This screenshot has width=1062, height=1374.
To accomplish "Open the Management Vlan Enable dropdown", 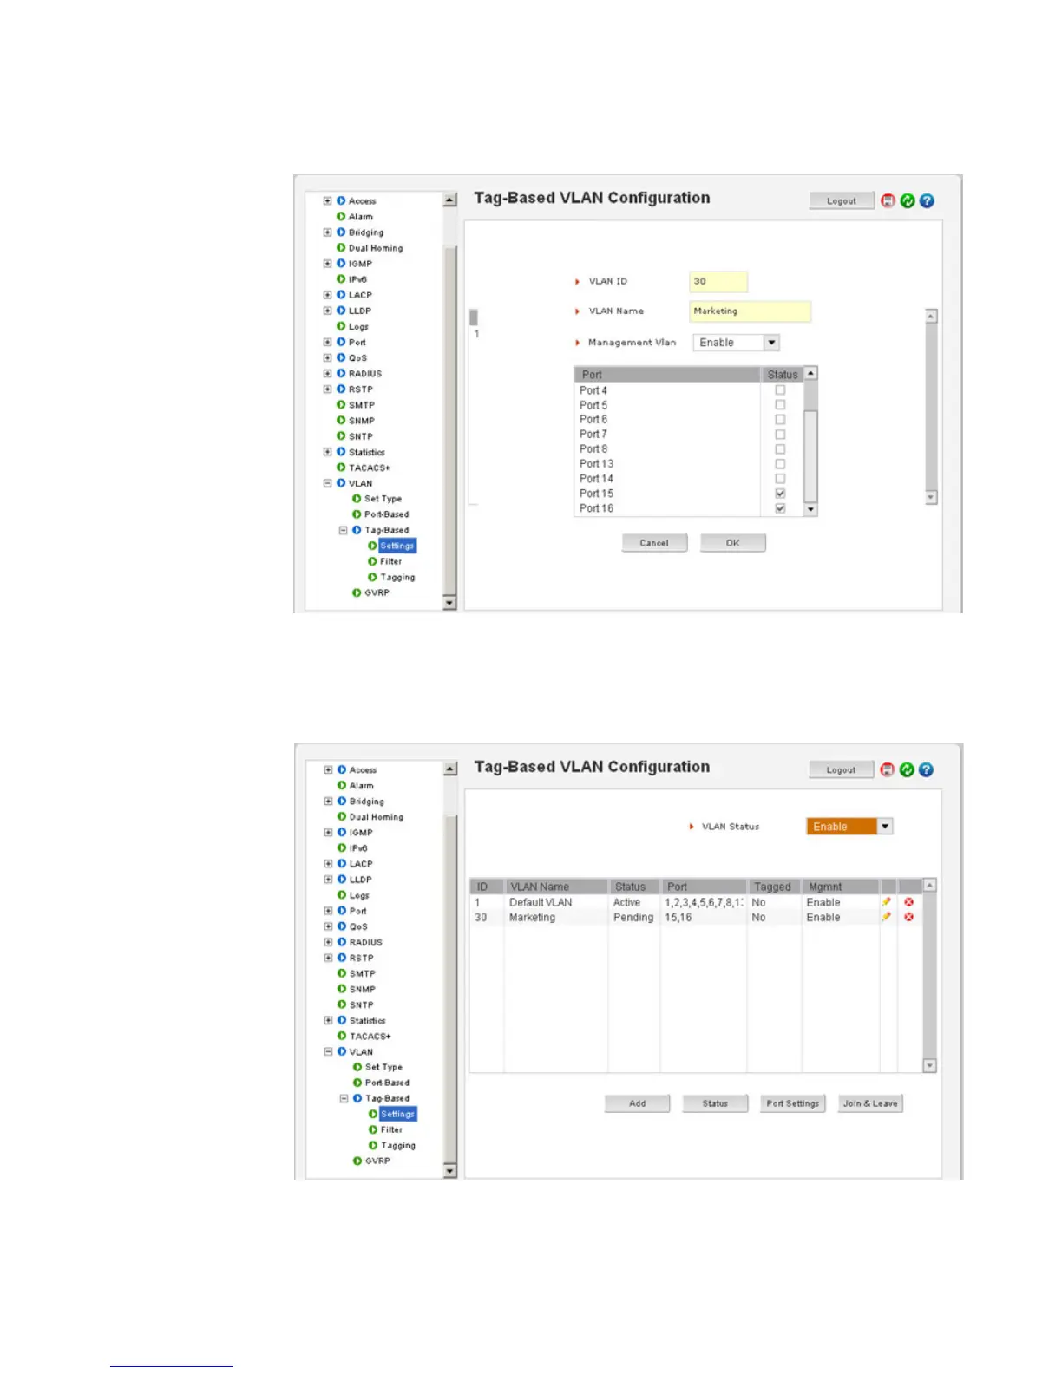I will (x=736, y=343).
